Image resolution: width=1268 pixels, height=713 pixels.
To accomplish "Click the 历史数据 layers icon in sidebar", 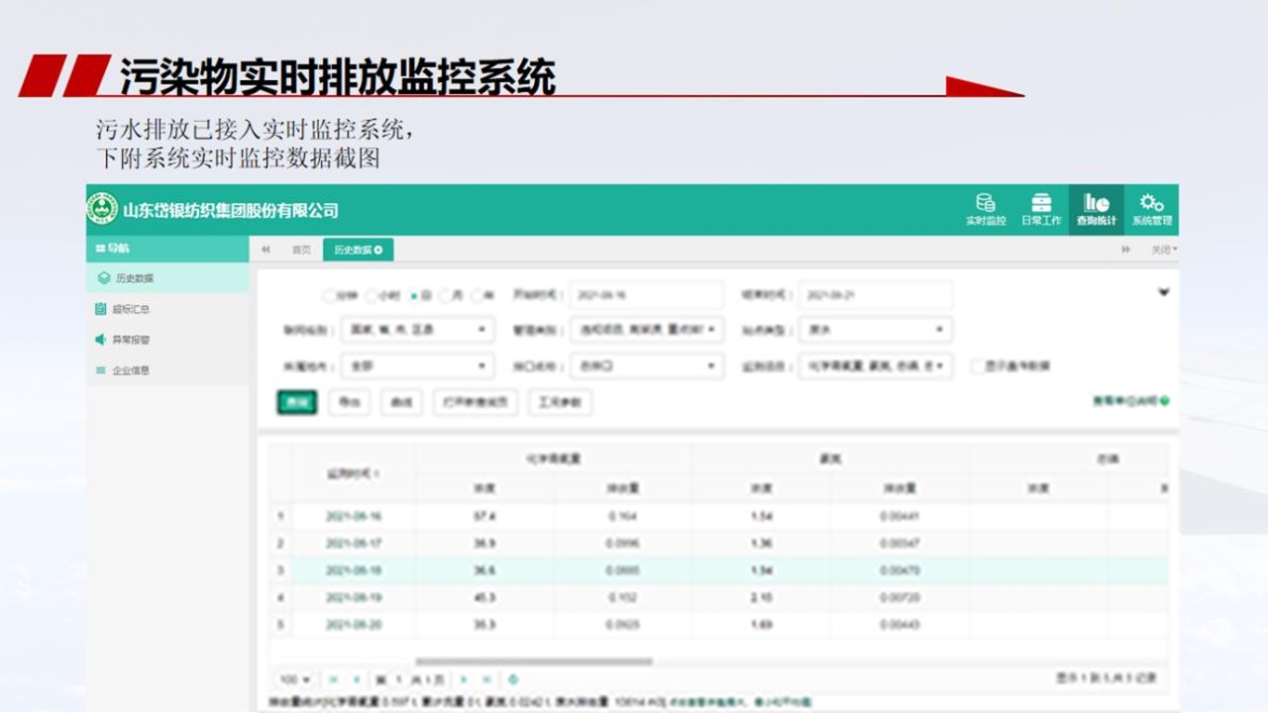I will pos(104,278).
